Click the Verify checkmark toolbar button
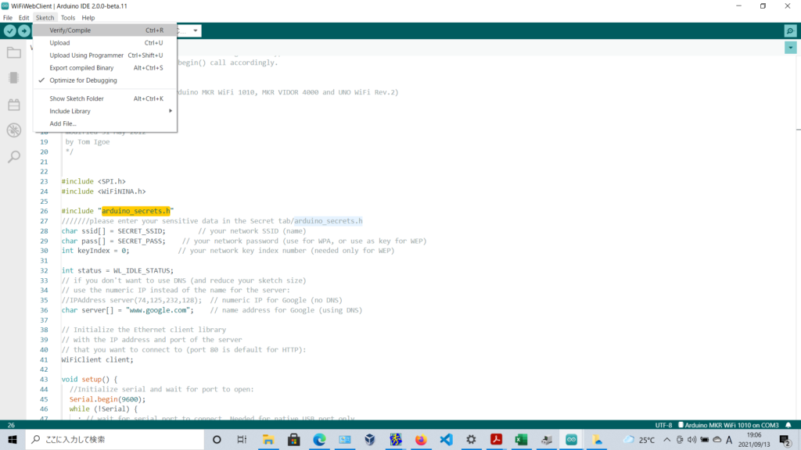This screenshot has height=450, width=801. pos(9,30)
